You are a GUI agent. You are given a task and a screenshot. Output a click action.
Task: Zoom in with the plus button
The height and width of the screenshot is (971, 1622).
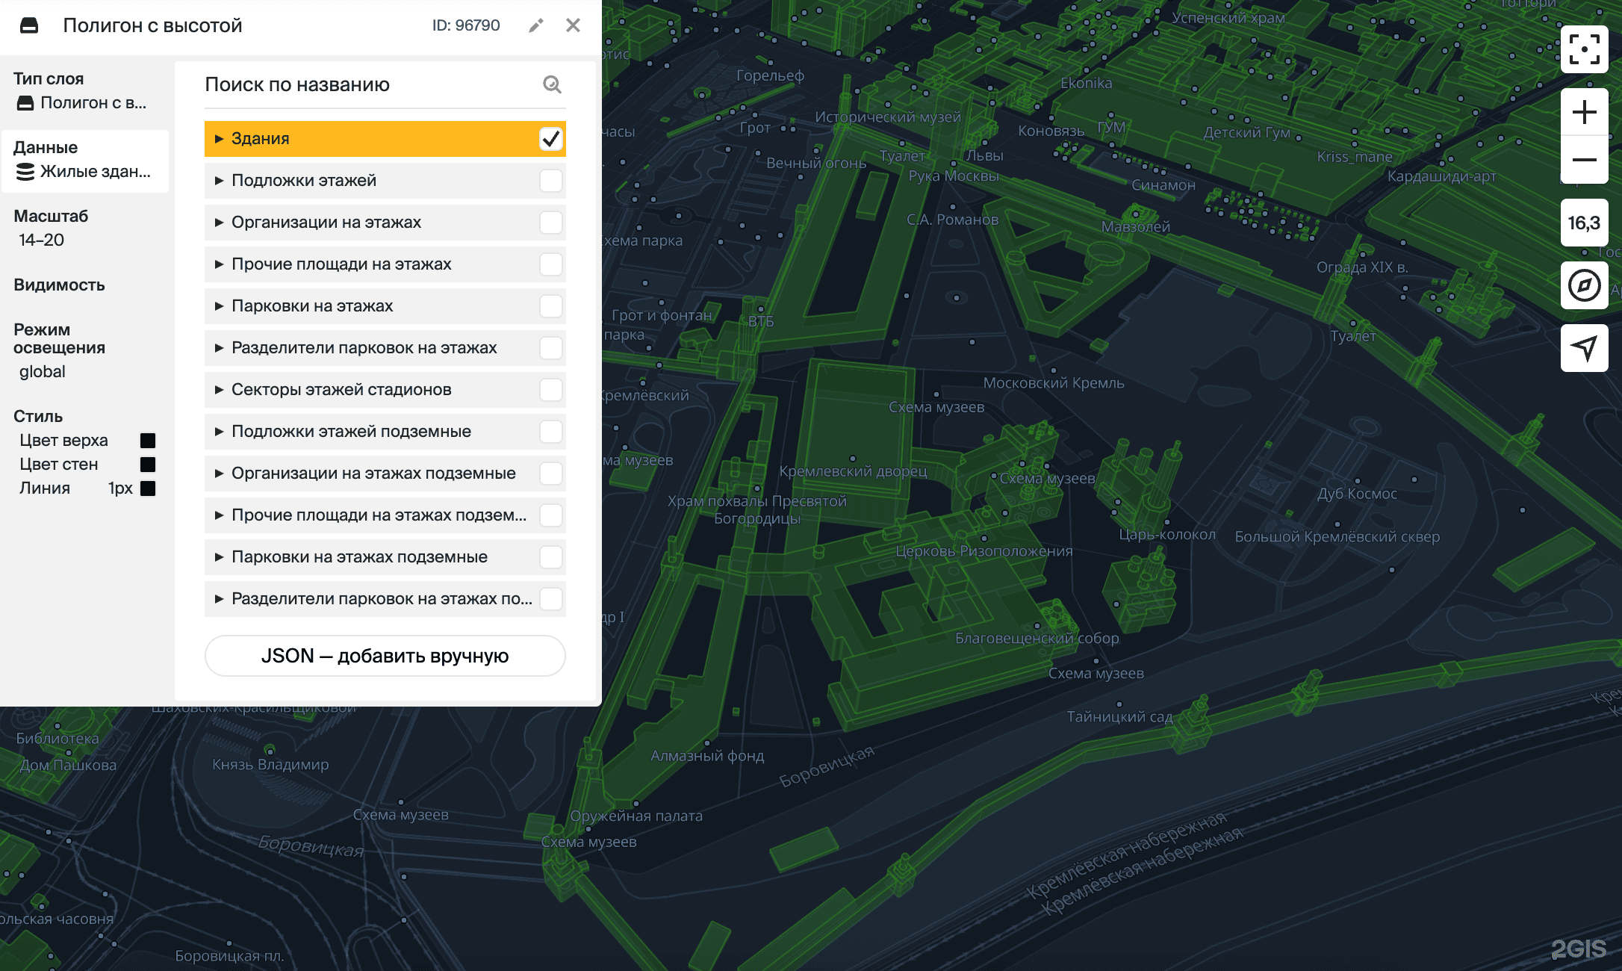coord(1584,113)
